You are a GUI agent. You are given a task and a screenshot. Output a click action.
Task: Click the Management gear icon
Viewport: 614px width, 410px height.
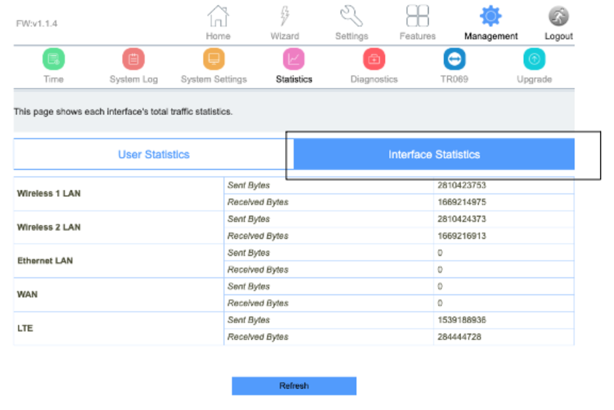(491, 16)
